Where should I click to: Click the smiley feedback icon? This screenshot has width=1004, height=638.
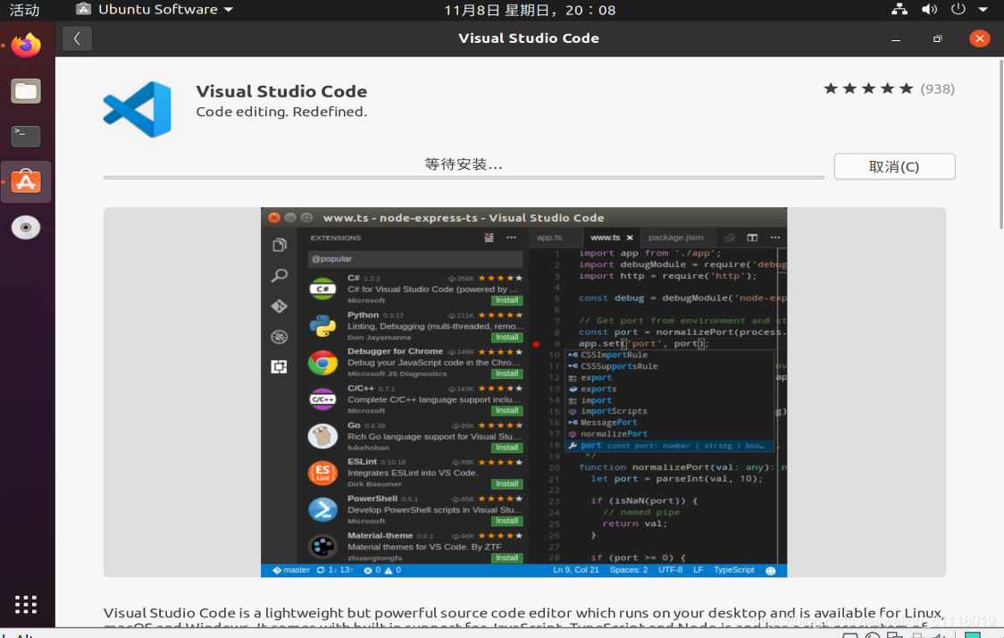[x=771, y=571]
